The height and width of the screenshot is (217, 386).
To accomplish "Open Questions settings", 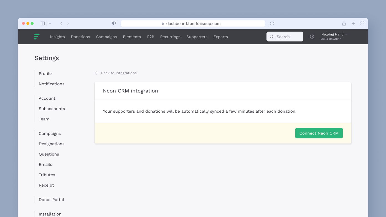I will point(49,154).
